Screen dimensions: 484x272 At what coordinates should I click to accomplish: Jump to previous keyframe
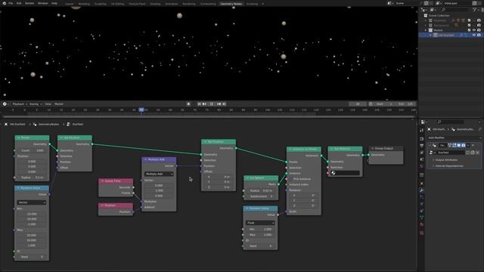204,104
